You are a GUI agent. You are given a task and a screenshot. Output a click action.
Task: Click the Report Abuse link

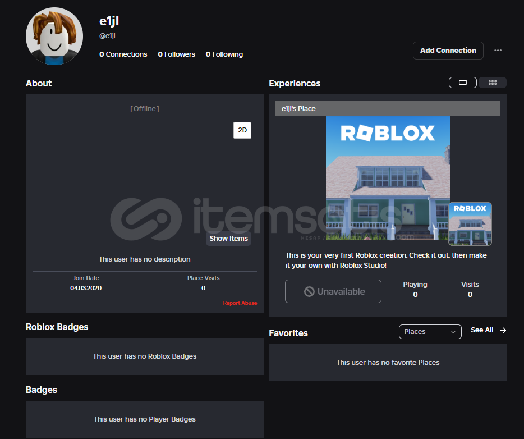point(240,303)
